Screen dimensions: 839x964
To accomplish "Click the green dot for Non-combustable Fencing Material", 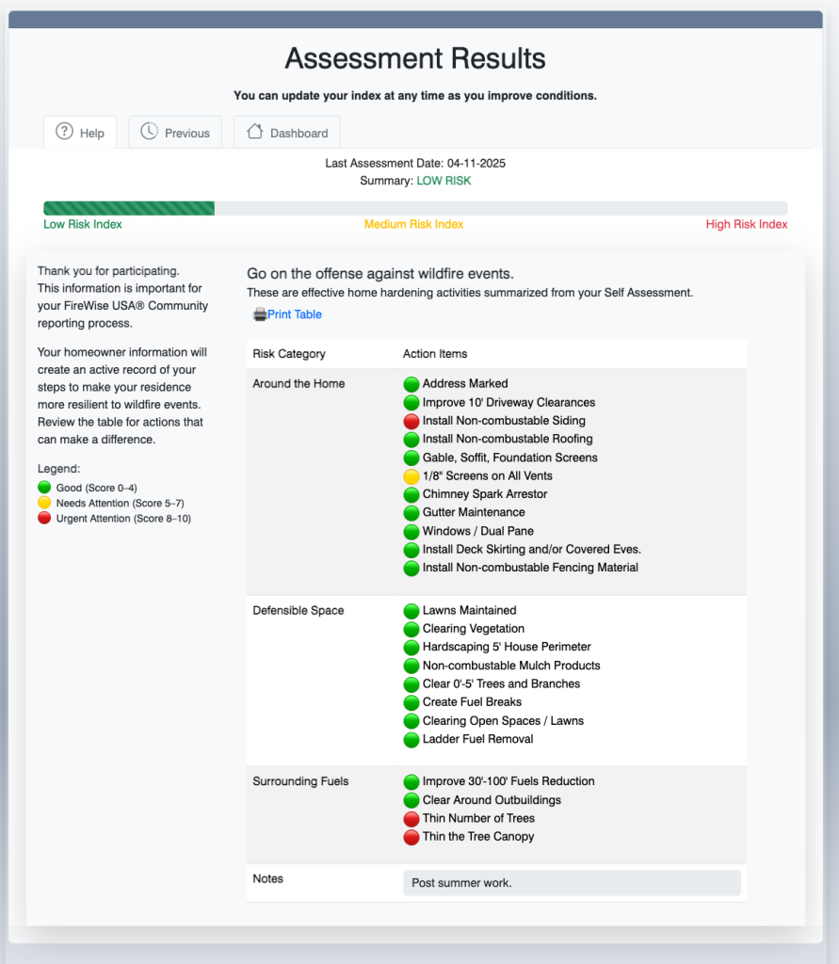I will coord(411,568).
